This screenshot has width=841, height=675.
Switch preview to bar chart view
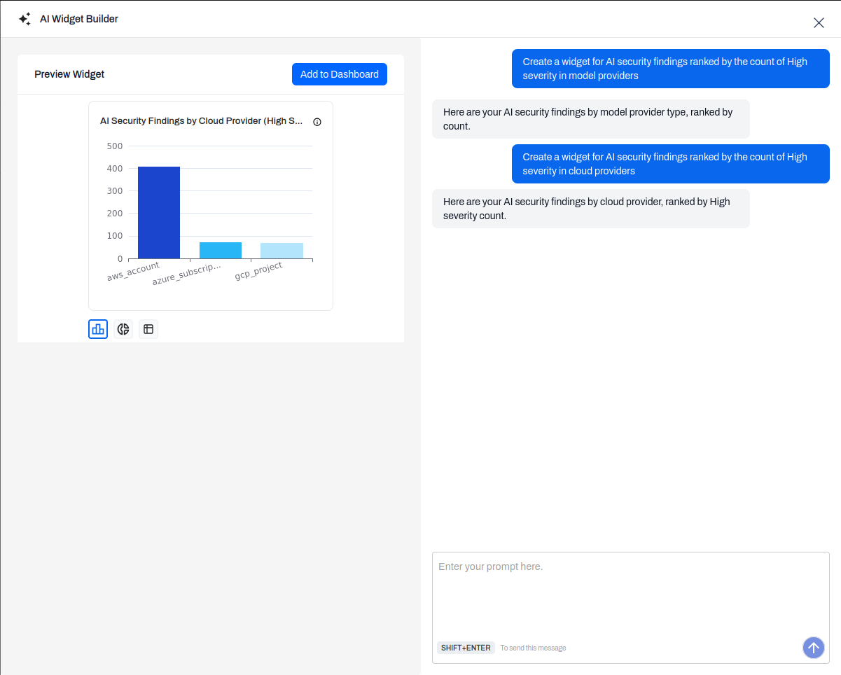98,329
